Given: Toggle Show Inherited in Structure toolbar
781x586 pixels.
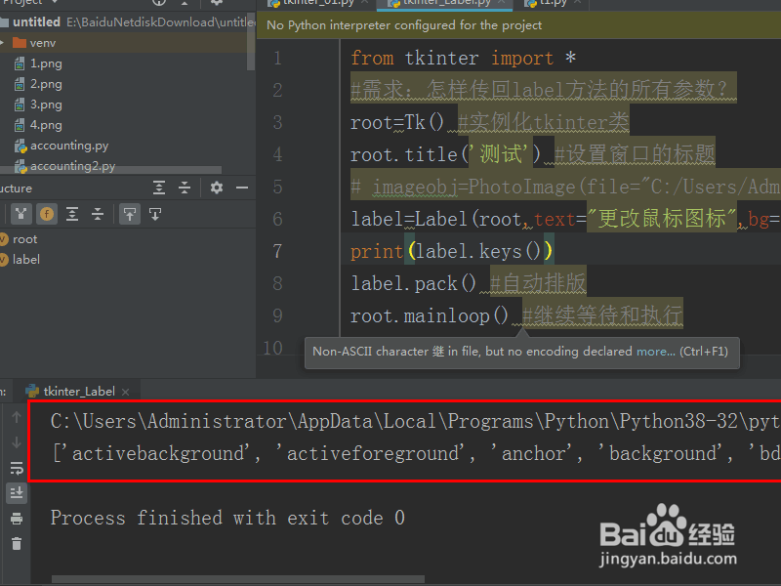Looking at the screenshot, I should 21,214.
